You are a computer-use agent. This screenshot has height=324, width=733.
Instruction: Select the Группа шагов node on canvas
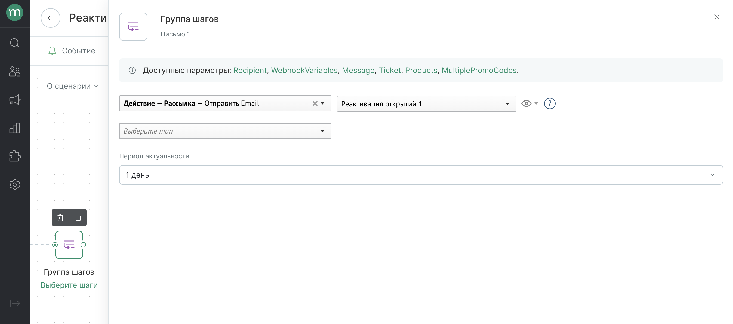(x=69, y=245)
